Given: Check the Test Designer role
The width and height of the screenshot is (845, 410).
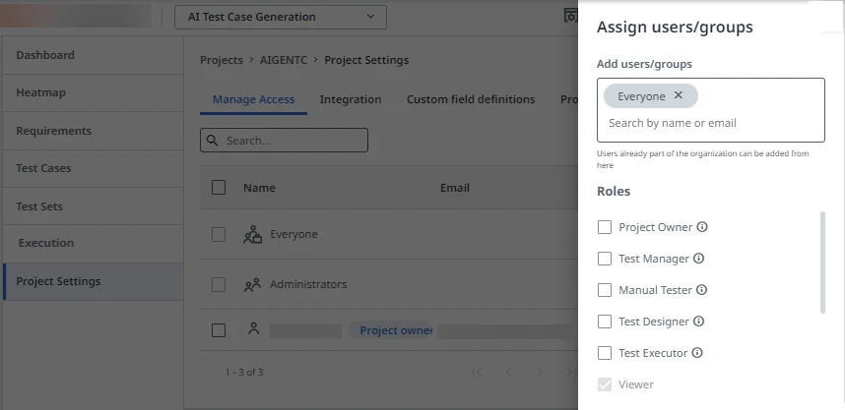Looking at the screenshot, I should click(x=605, y=322).
